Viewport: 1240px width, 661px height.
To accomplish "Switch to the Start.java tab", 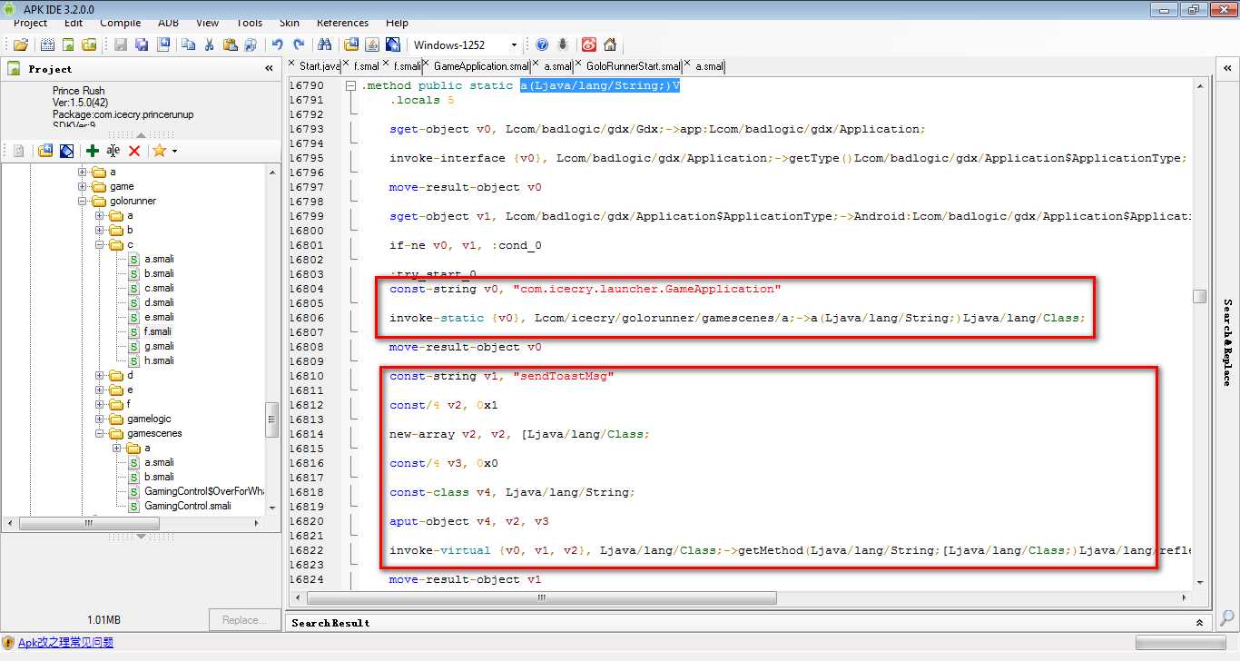I will [320, 66].
